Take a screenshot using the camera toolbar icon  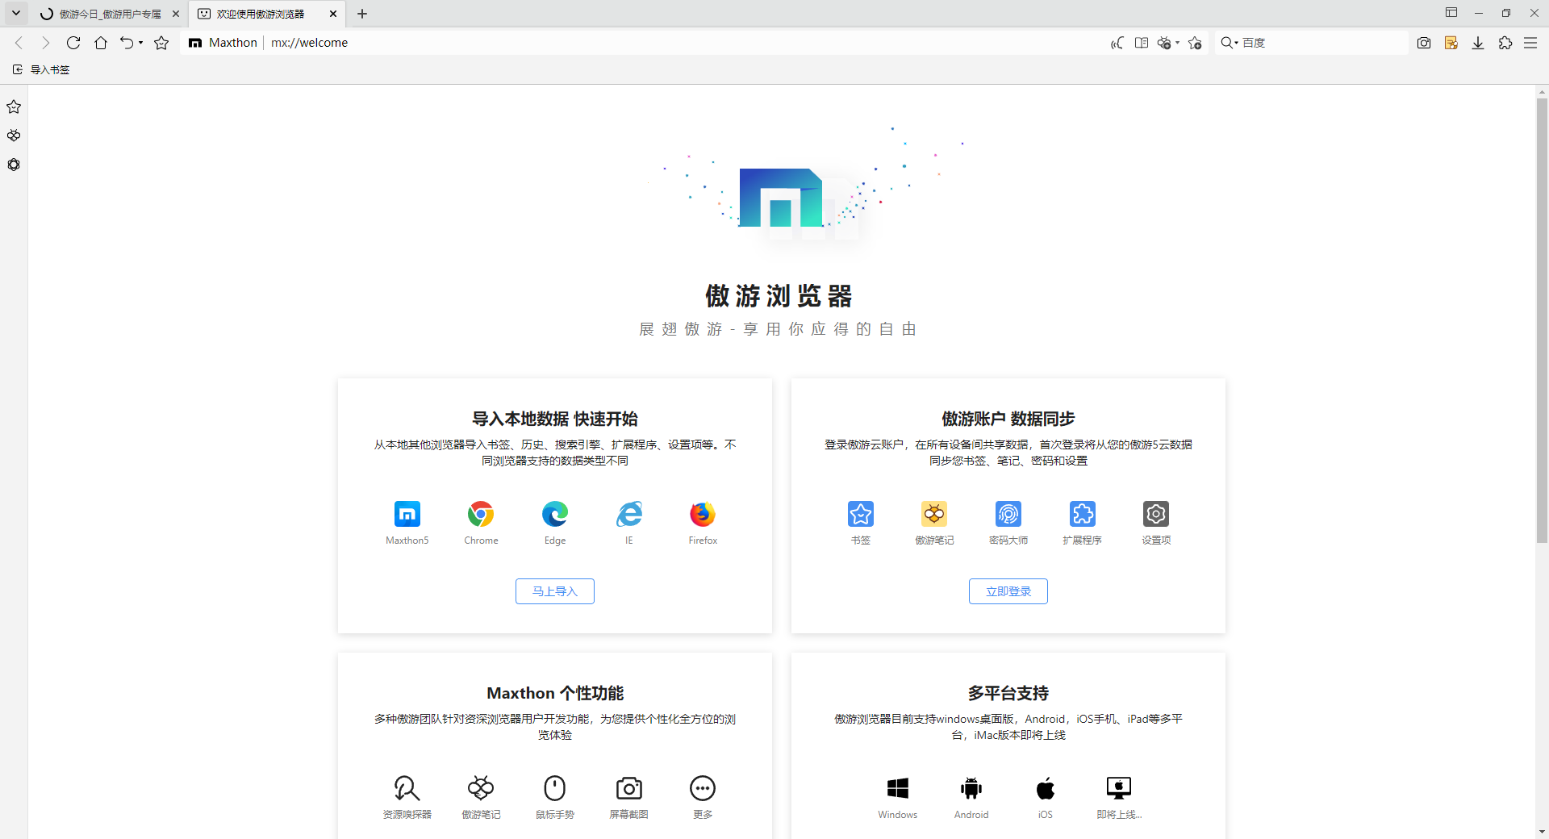tap(1424, 43)
